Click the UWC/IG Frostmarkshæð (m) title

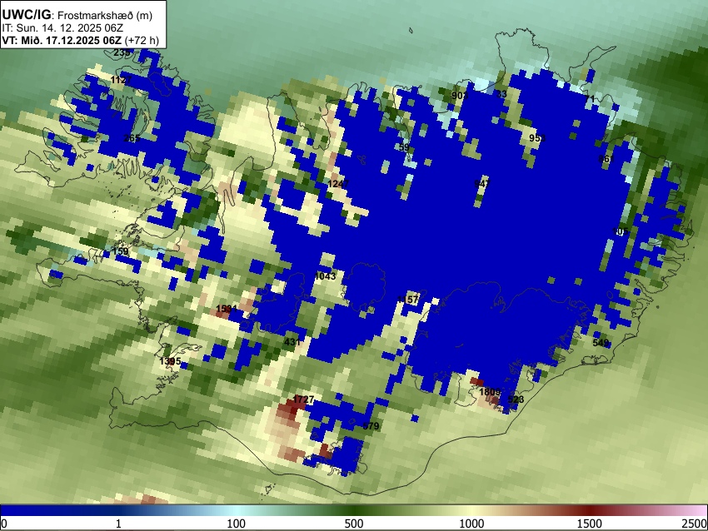click(77, 15)
